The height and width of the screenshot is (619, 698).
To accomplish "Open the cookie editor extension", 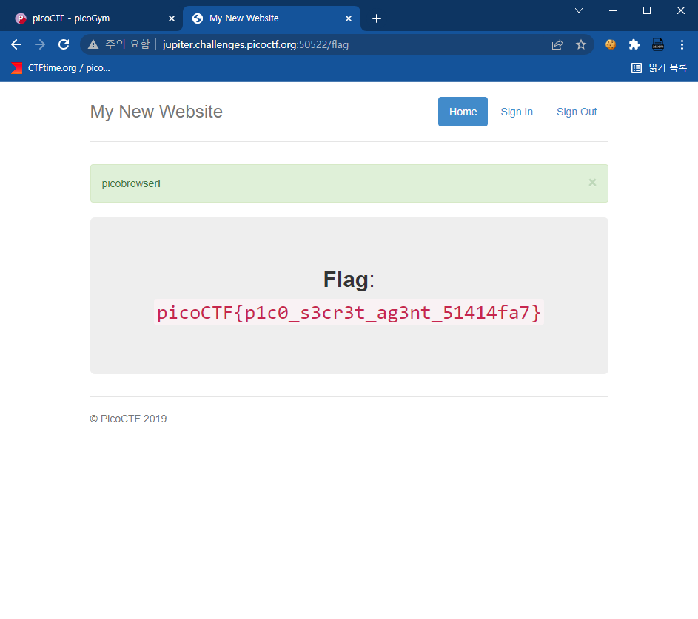I will (611, 44).
